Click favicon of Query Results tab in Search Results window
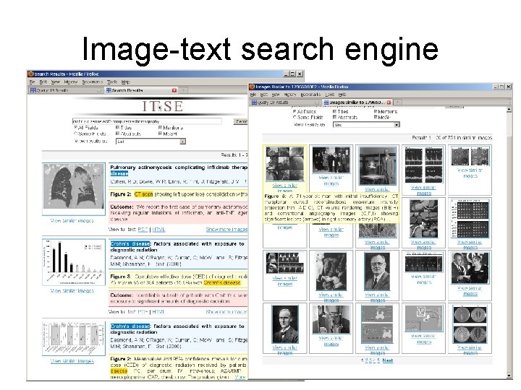 click(x=33, y=90)
